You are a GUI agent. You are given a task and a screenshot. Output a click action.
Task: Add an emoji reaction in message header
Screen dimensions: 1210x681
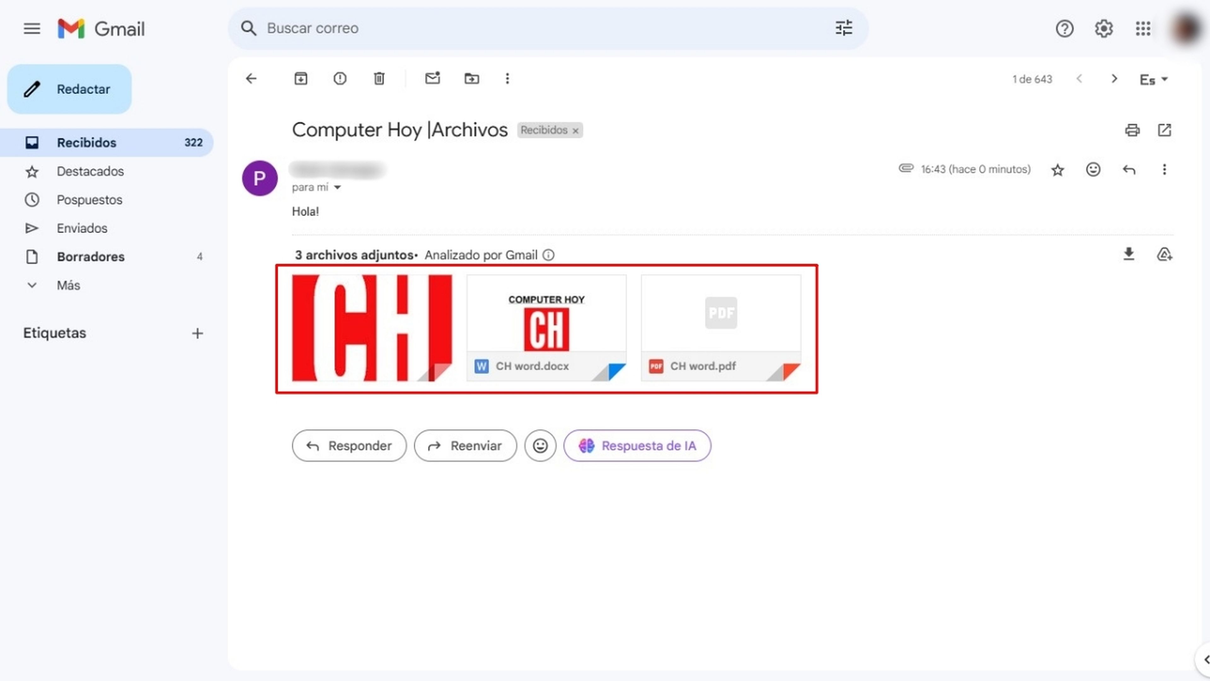pos(1093,169)
